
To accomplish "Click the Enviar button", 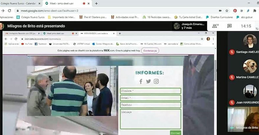I will (175, 133).
